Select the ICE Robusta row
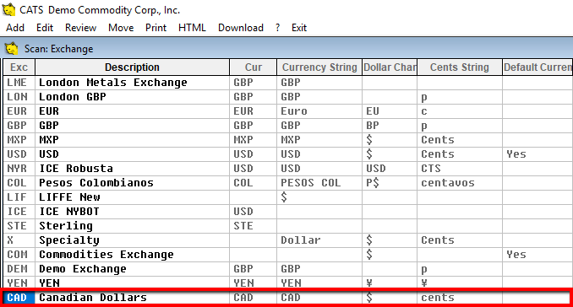This screenshot has width=573, height=307. 288,169
